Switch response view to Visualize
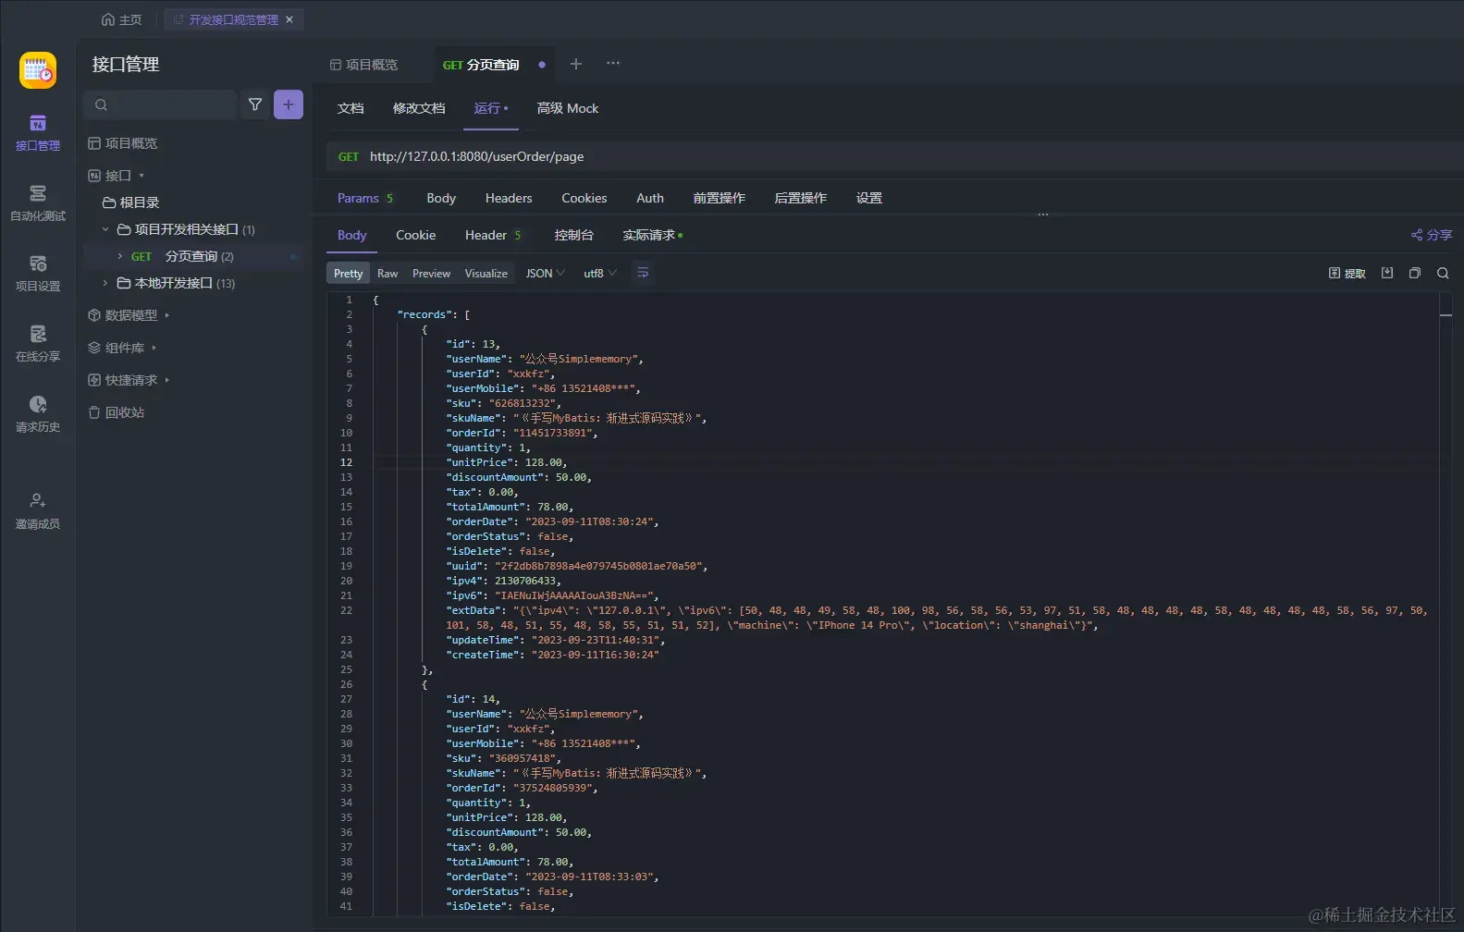Image resolution: width=1464 pixels, height=932 pixels. click(486, 273)
